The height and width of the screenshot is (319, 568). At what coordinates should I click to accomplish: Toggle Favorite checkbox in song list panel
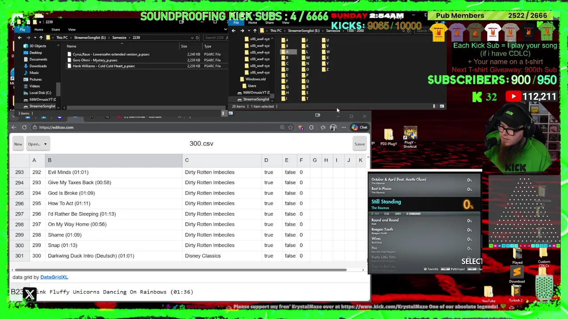(425, 269)
